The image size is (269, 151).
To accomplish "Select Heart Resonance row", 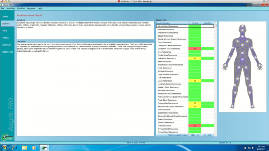I will coord(185,61).
